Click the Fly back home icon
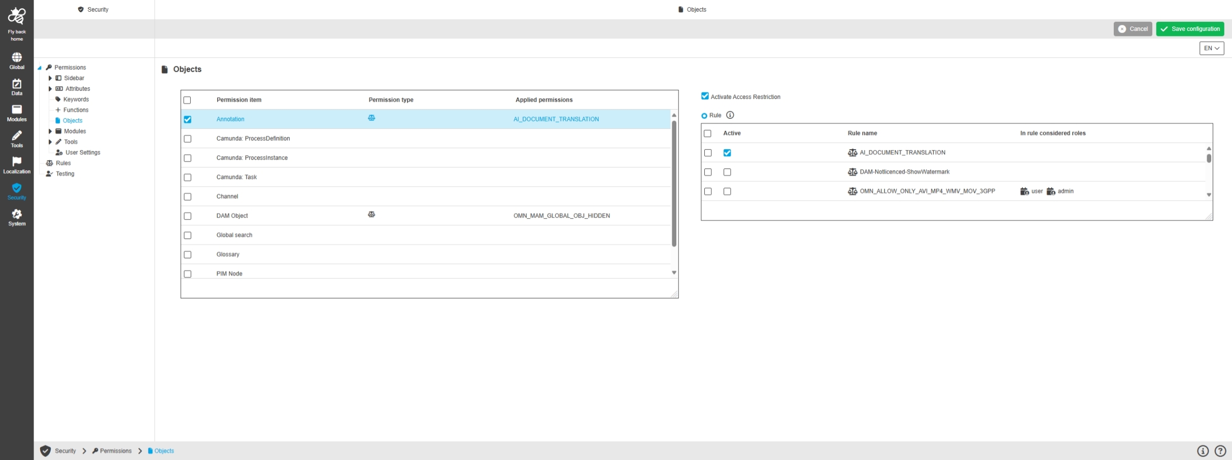 pyautogui.click(x=17, y=16)
